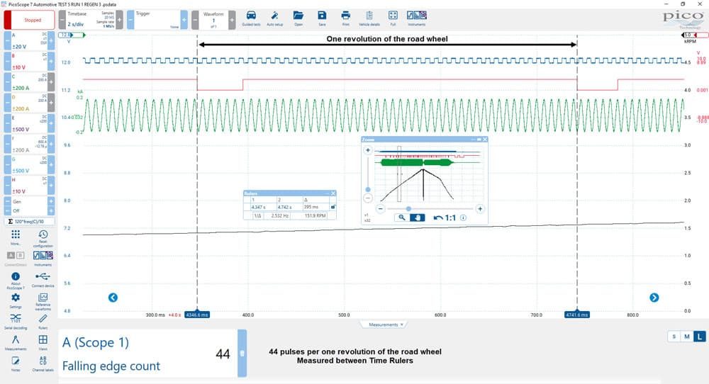
Task: Select large measurement size L
Action: click(700, 337)
